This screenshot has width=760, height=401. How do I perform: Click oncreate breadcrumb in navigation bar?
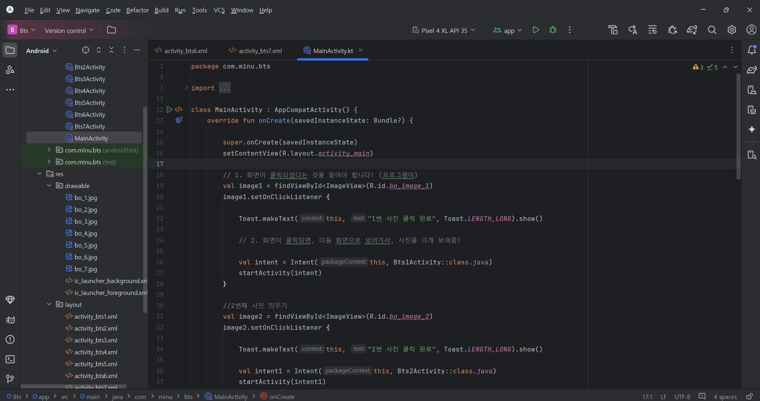click(277, 397)
